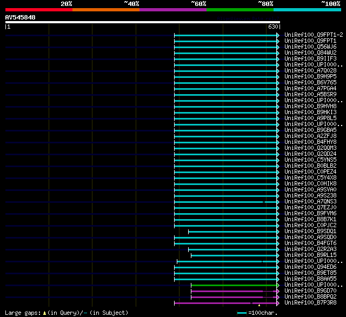Viewport: 346px width, 317px height.
Task: Select the UniRef100_B8AA55 label
Action: pos(310,279)
